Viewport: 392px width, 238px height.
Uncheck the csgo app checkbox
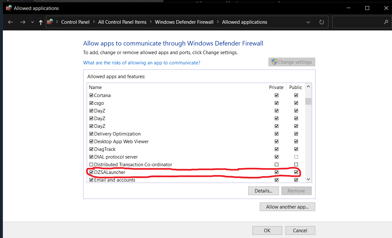click(91, 103)
